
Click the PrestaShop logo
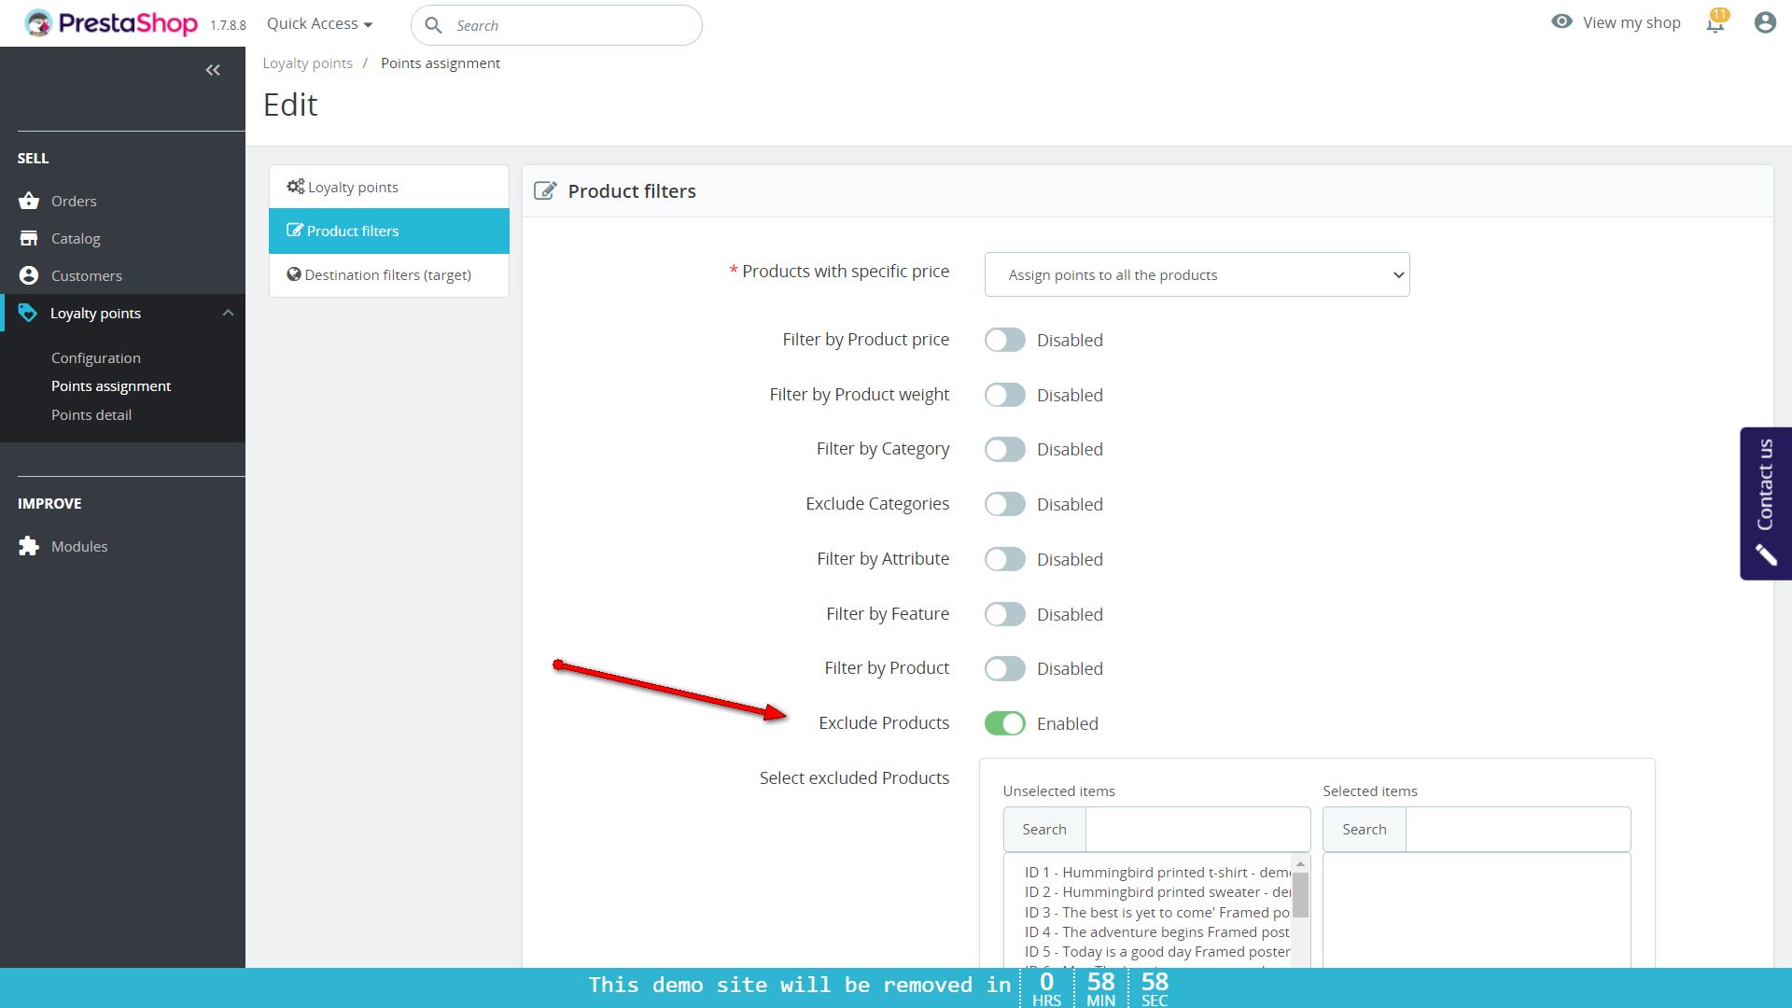click(x=111, y=23)
